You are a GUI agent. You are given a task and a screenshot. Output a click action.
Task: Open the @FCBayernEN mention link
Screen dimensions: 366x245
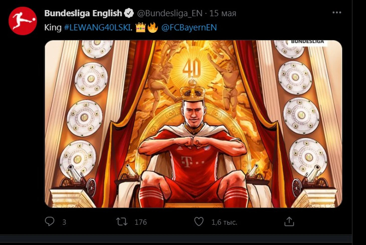point(189,27)
